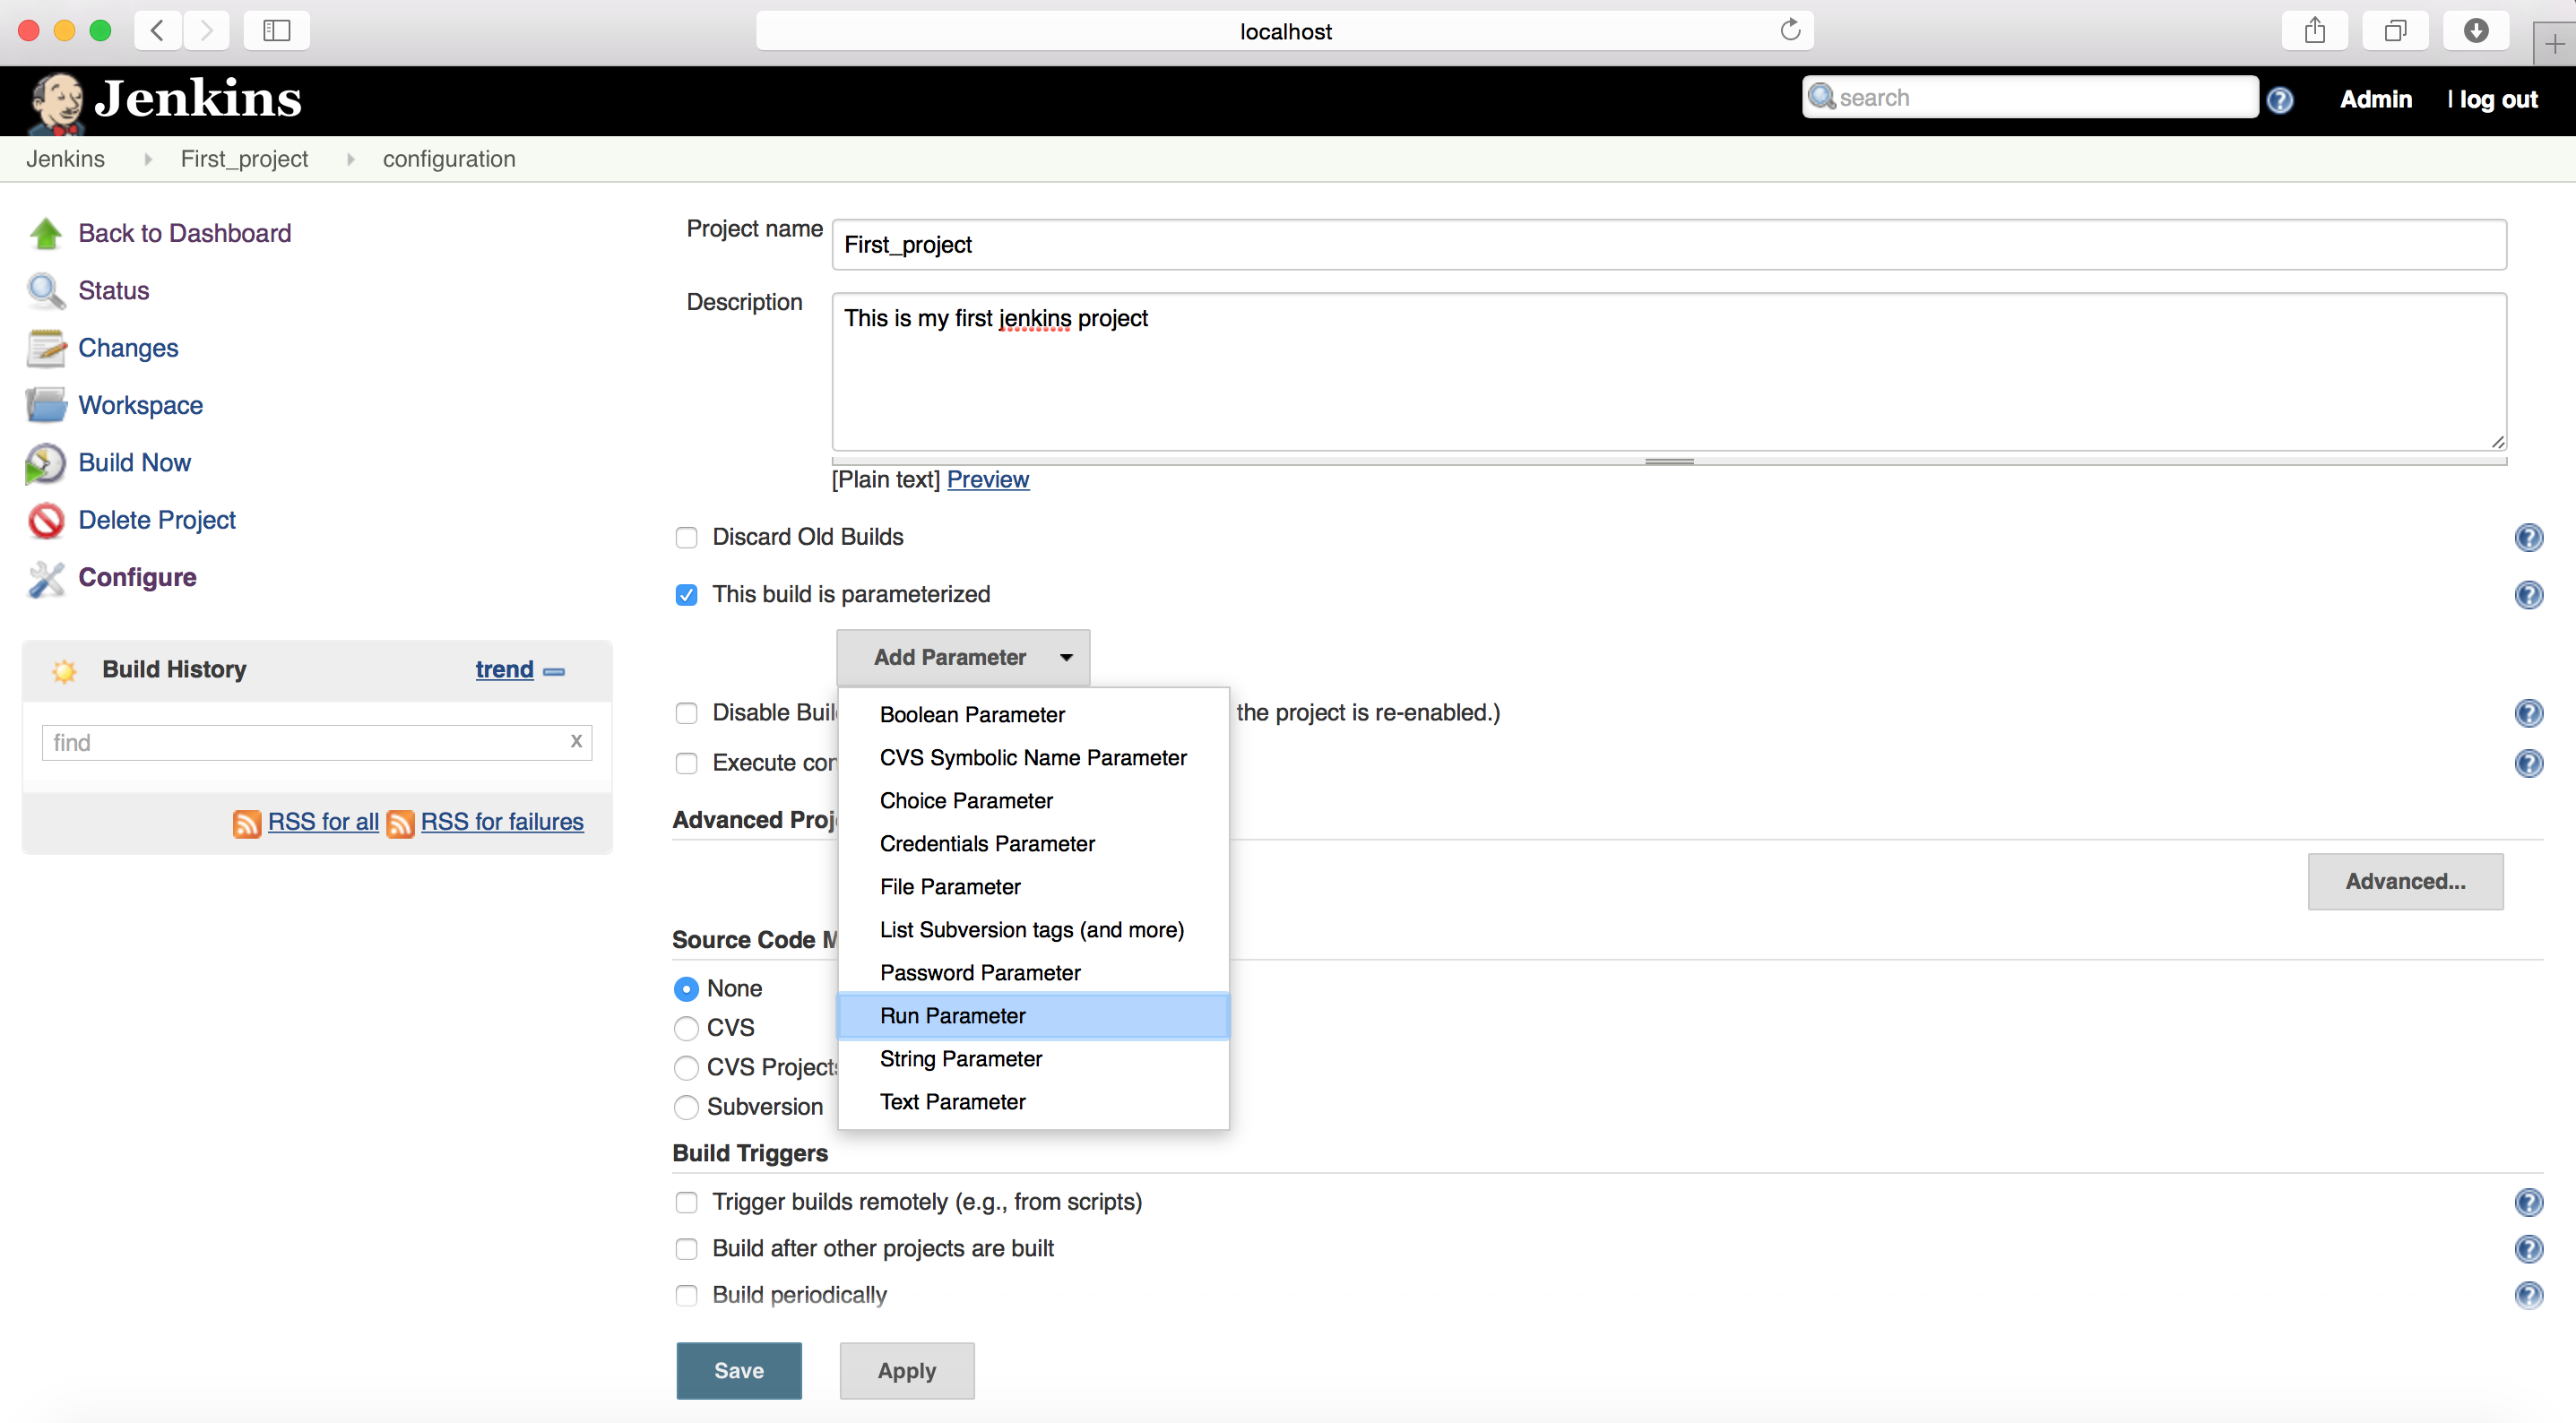Screen dimensions: 2576x1423
Task: Choose CVS Symbolic Name Parameter
Action: [1033, 757]
